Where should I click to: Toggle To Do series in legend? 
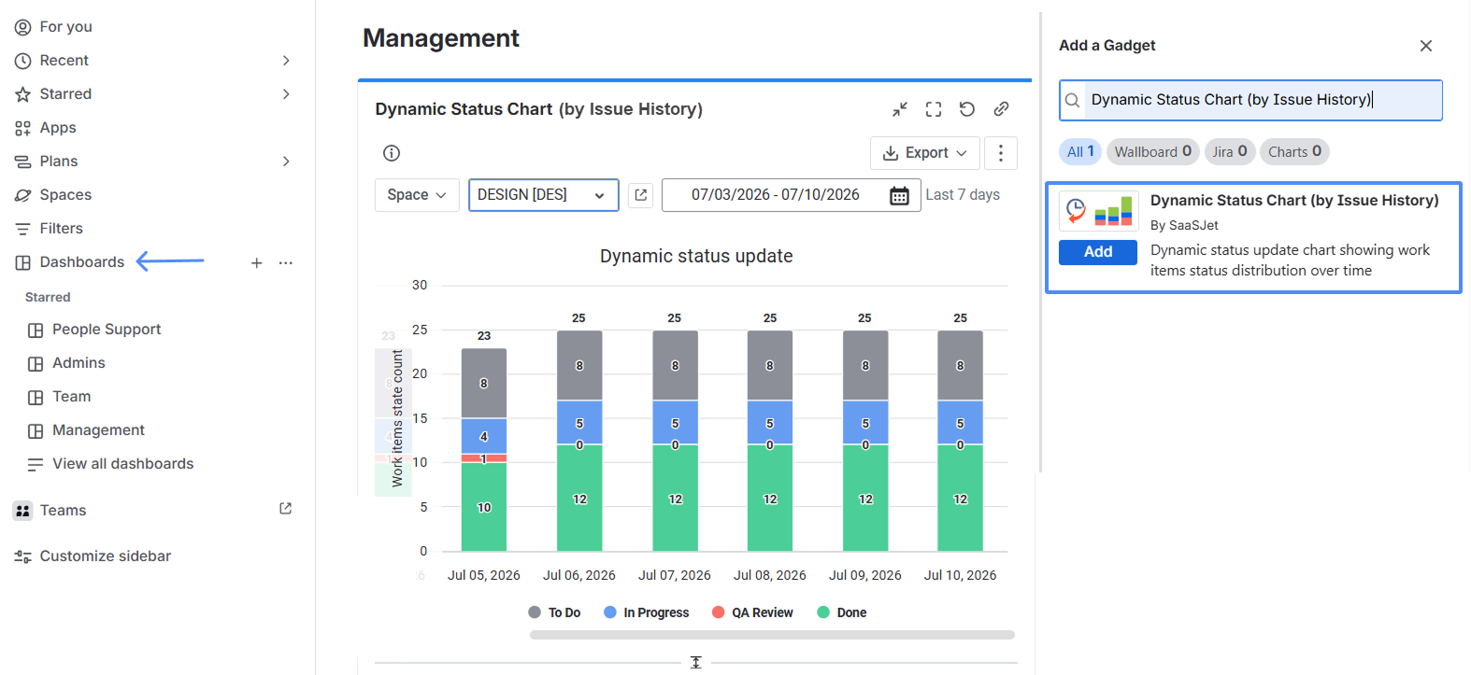click(554, 612)
